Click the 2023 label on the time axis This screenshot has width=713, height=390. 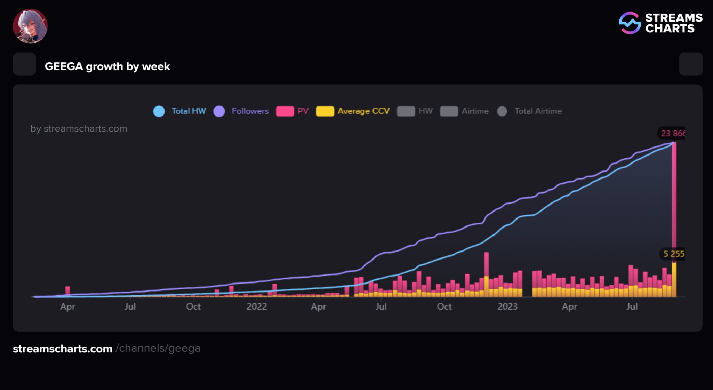click(x=507, y=307)
